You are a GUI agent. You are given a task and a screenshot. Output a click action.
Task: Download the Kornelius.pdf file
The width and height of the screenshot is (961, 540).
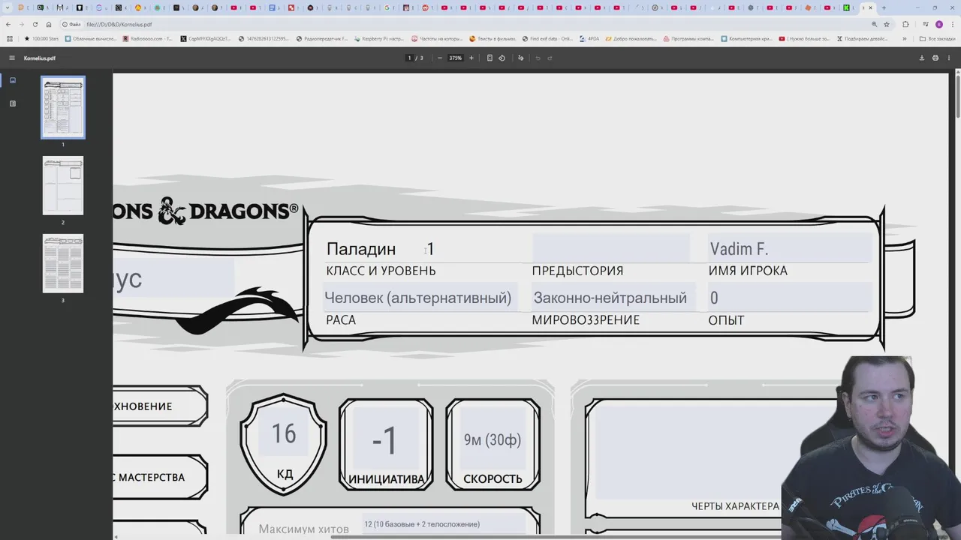(922, 58)
